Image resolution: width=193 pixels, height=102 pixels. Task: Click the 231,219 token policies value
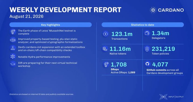coord(163,49)
